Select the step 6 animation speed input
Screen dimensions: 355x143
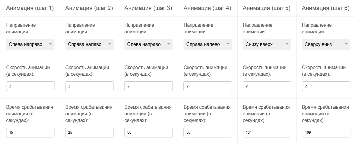(x=326, y=86)
